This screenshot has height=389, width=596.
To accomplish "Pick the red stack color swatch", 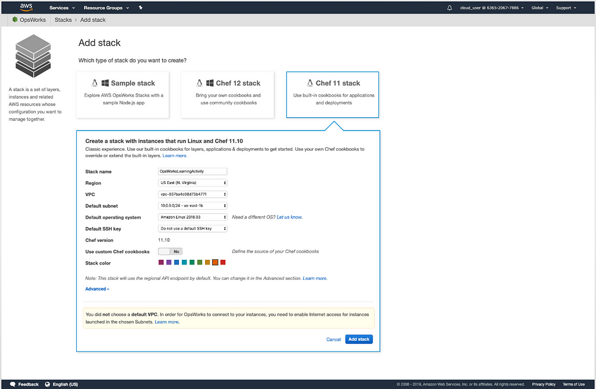I will coord(223,262).
